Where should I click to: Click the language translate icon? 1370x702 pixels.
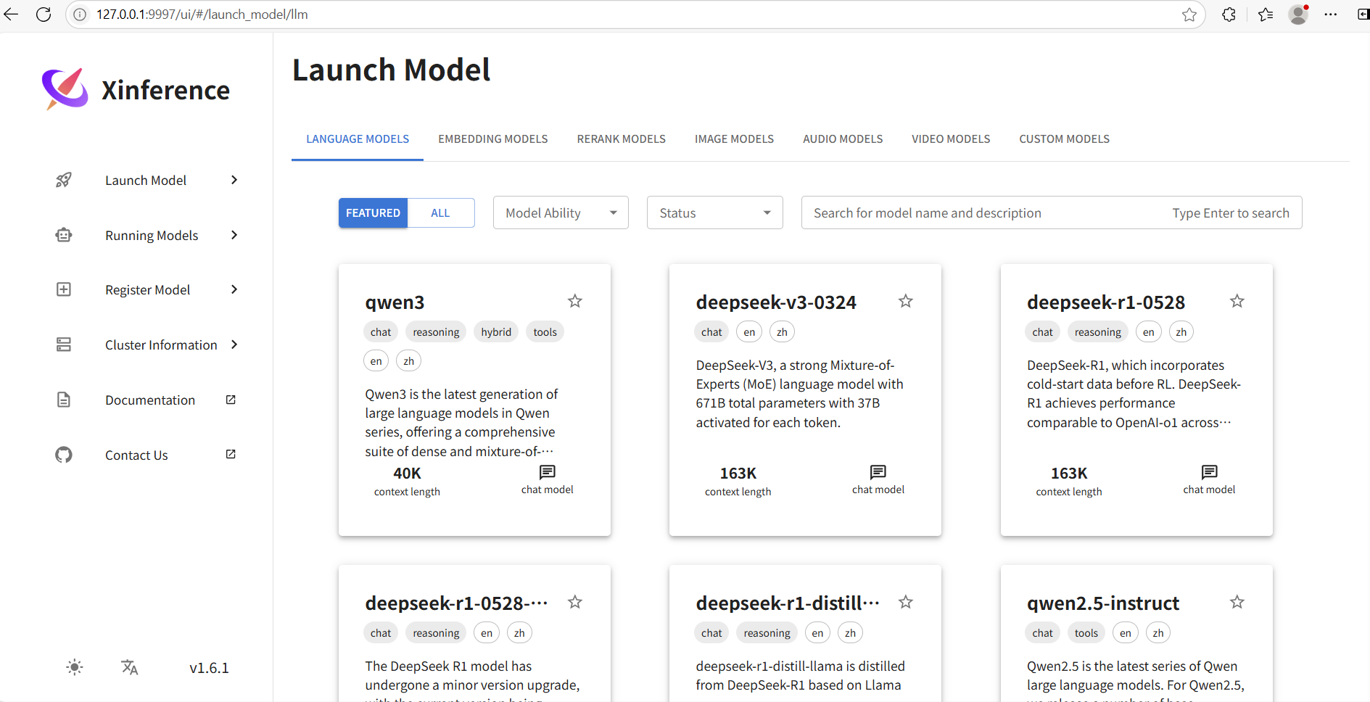[130, 667]
